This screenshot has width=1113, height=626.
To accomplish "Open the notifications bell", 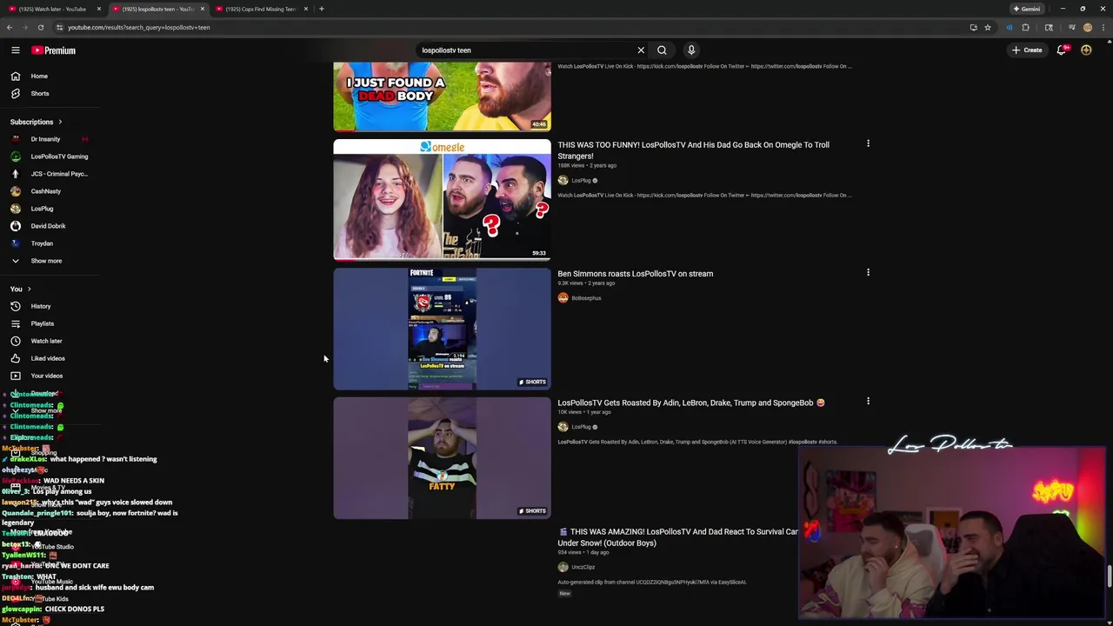I will click(1062, 50).
